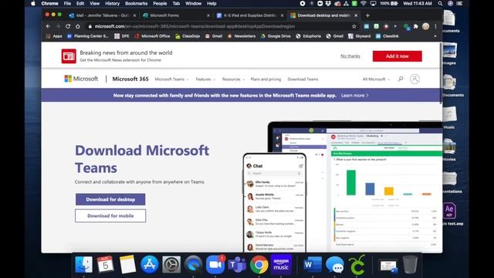
Task: Launch Amazon Music from dock
Action: (281, 264)
